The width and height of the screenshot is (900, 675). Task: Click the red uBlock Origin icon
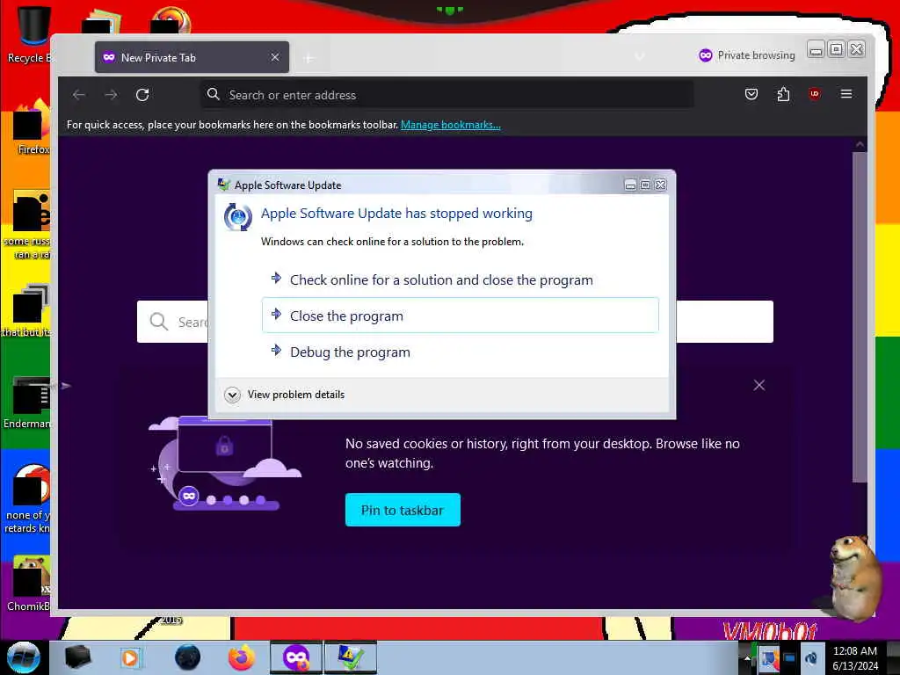coord(814,93)
